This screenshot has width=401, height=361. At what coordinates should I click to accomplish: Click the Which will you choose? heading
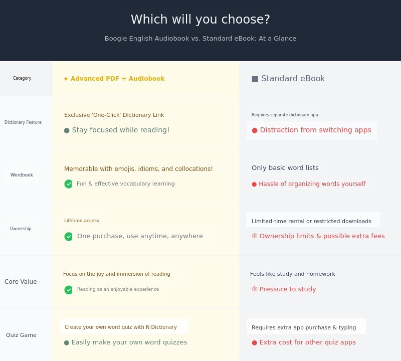pos(200,20)
